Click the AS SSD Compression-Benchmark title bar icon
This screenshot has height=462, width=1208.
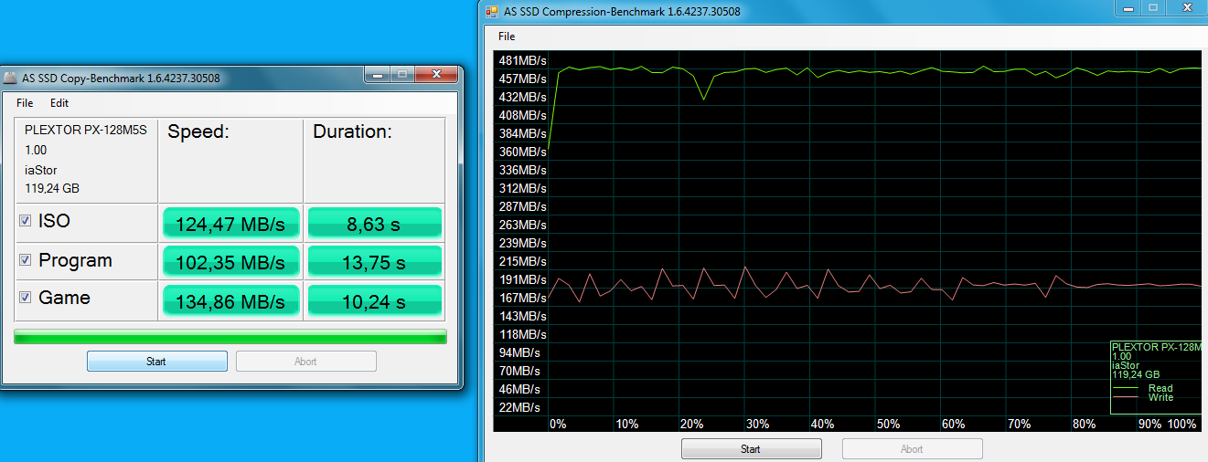tap(491, 12)
